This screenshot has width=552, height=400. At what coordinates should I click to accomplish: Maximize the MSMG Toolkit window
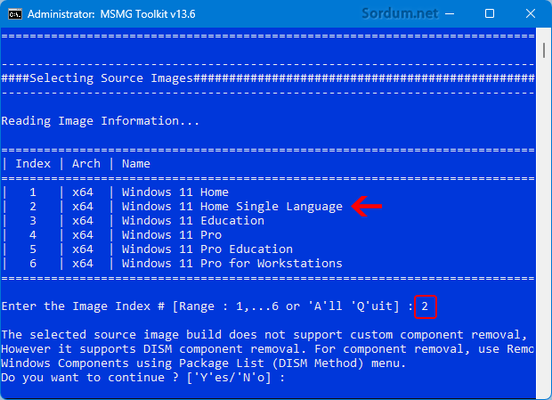point(490,13)
